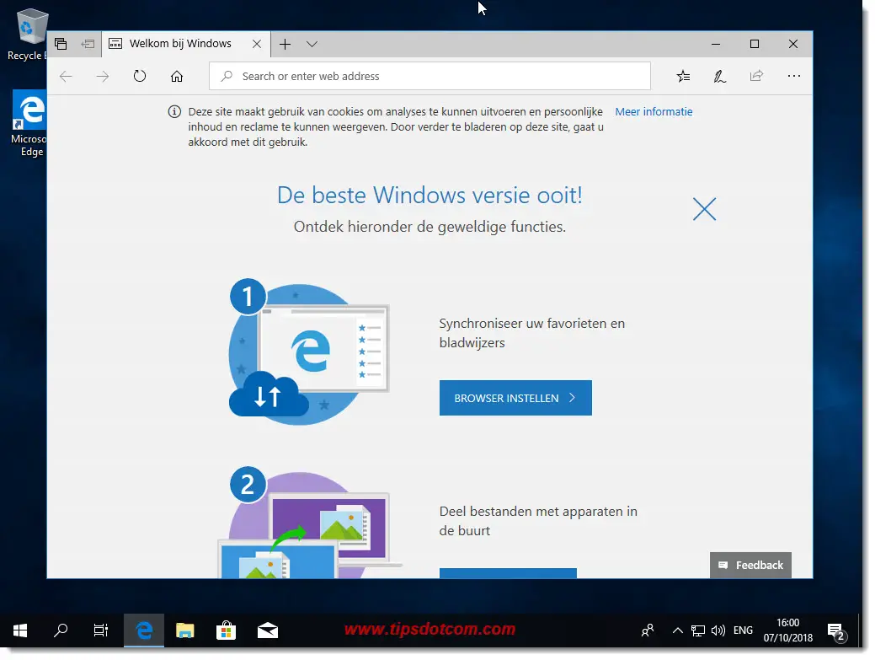This screenshot has height=660, width=875.
Task: Open the clock showing 16:00
Action: [x=788, y=630]
